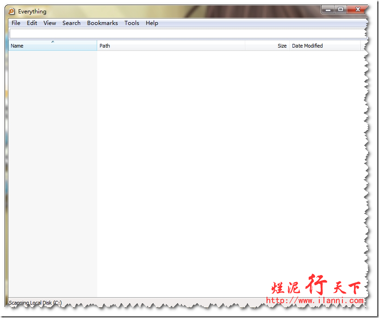Open the Help menu
Image resolution: width=379 pixels, height=318 pixels.
tap(152, 23)
